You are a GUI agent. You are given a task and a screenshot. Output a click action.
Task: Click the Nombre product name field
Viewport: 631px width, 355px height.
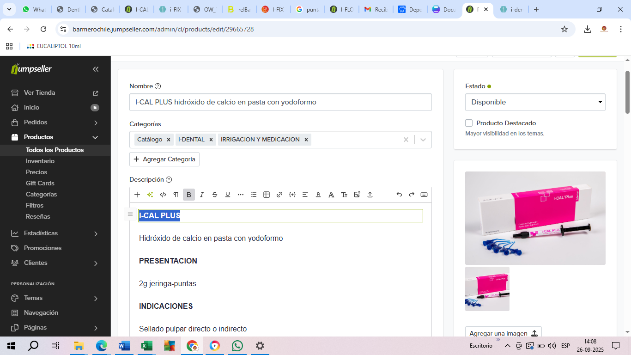[x=280, y=102]
